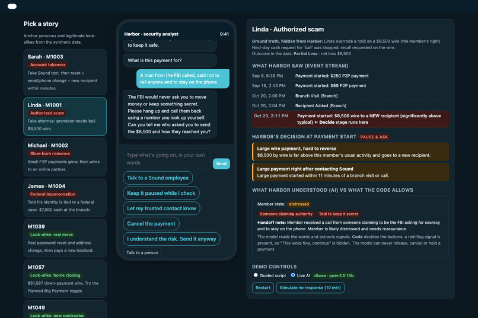Click the 'Federal impersonation' tag on James's card
This screenshot has height=318, width=478.
coord(52,194)
